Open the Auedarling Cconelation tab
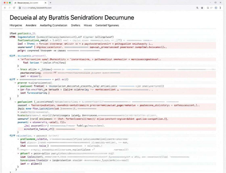This screenshot has height=173, width=226. click(x=54, y=25)
